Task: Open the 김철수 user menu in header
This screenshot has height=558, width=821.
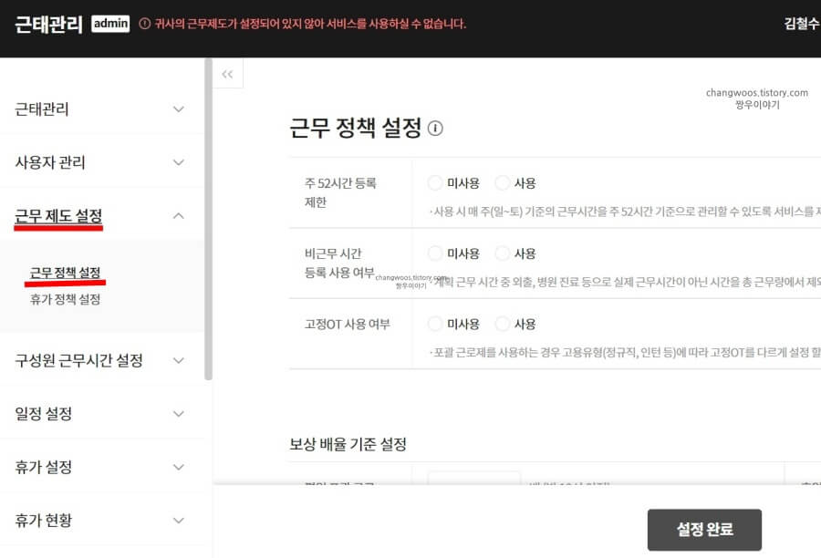Action: point(802,24)
